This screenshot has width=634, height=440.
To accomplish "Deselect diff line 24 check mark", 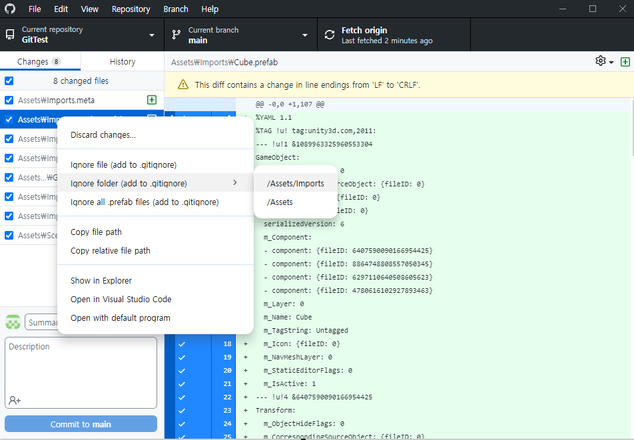I will point(182,424).
